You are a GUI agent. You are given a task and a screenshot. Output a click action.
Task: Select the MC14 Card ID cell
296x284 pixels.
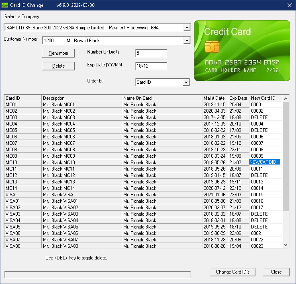[22, 188]
